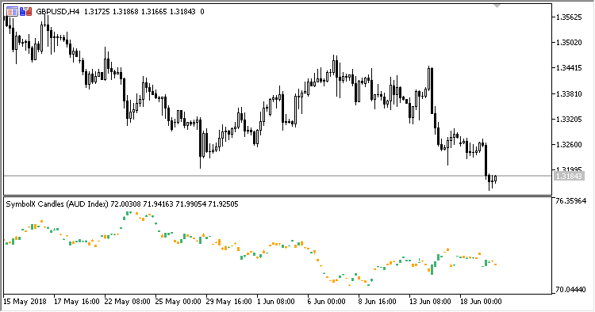Click the 15 May 2018 date label
This screenshot has height=312, width=595.
(25, 302)
